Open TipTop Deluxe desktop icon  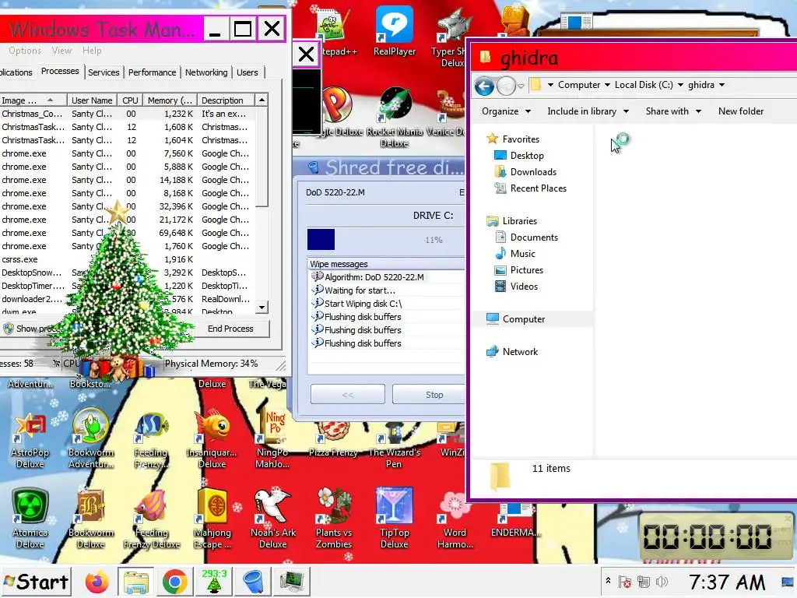tap(395, 519)
